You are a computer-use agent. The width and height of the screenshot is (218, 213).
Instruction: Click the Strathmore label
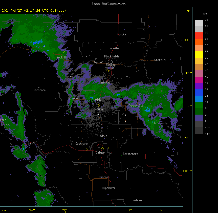[130, 154]
